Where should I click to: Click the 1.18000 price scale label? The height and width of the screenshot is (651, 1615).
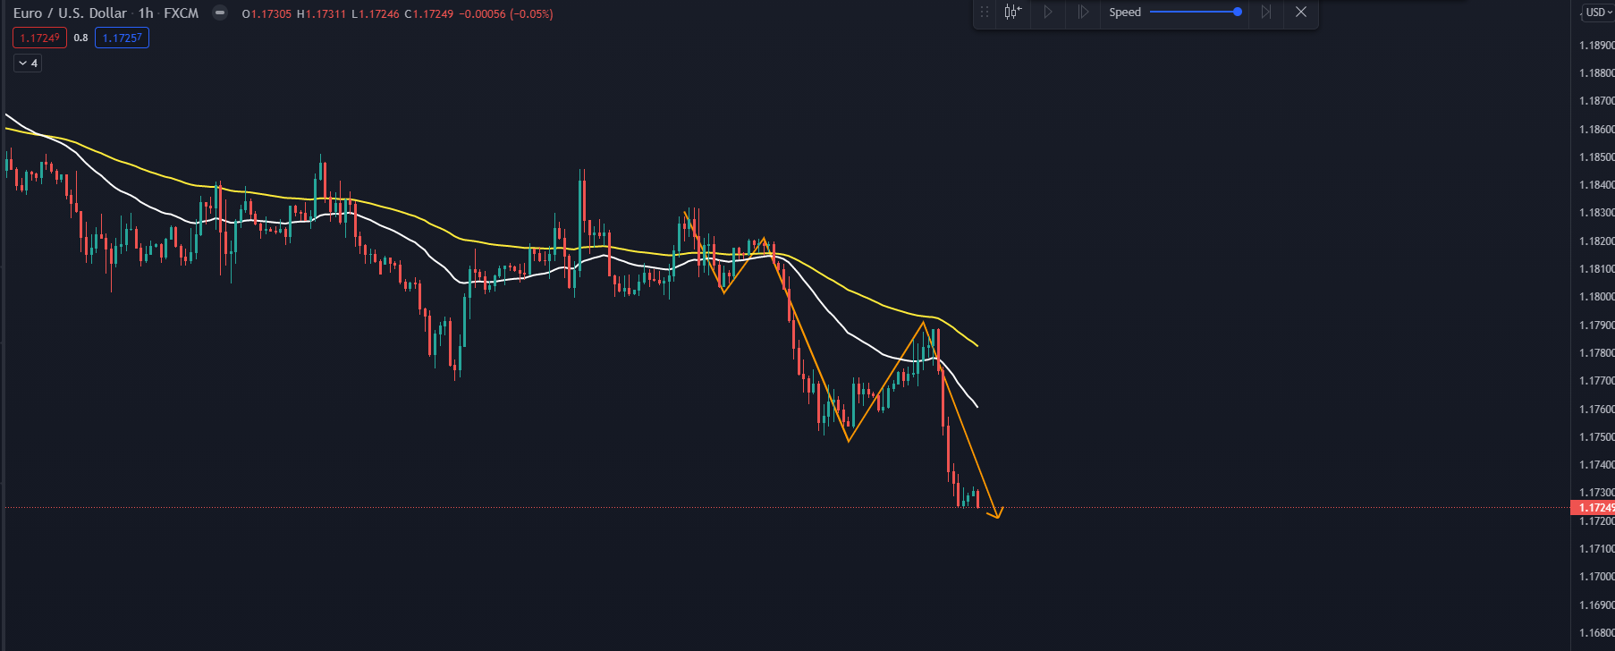click(1596, 297)
